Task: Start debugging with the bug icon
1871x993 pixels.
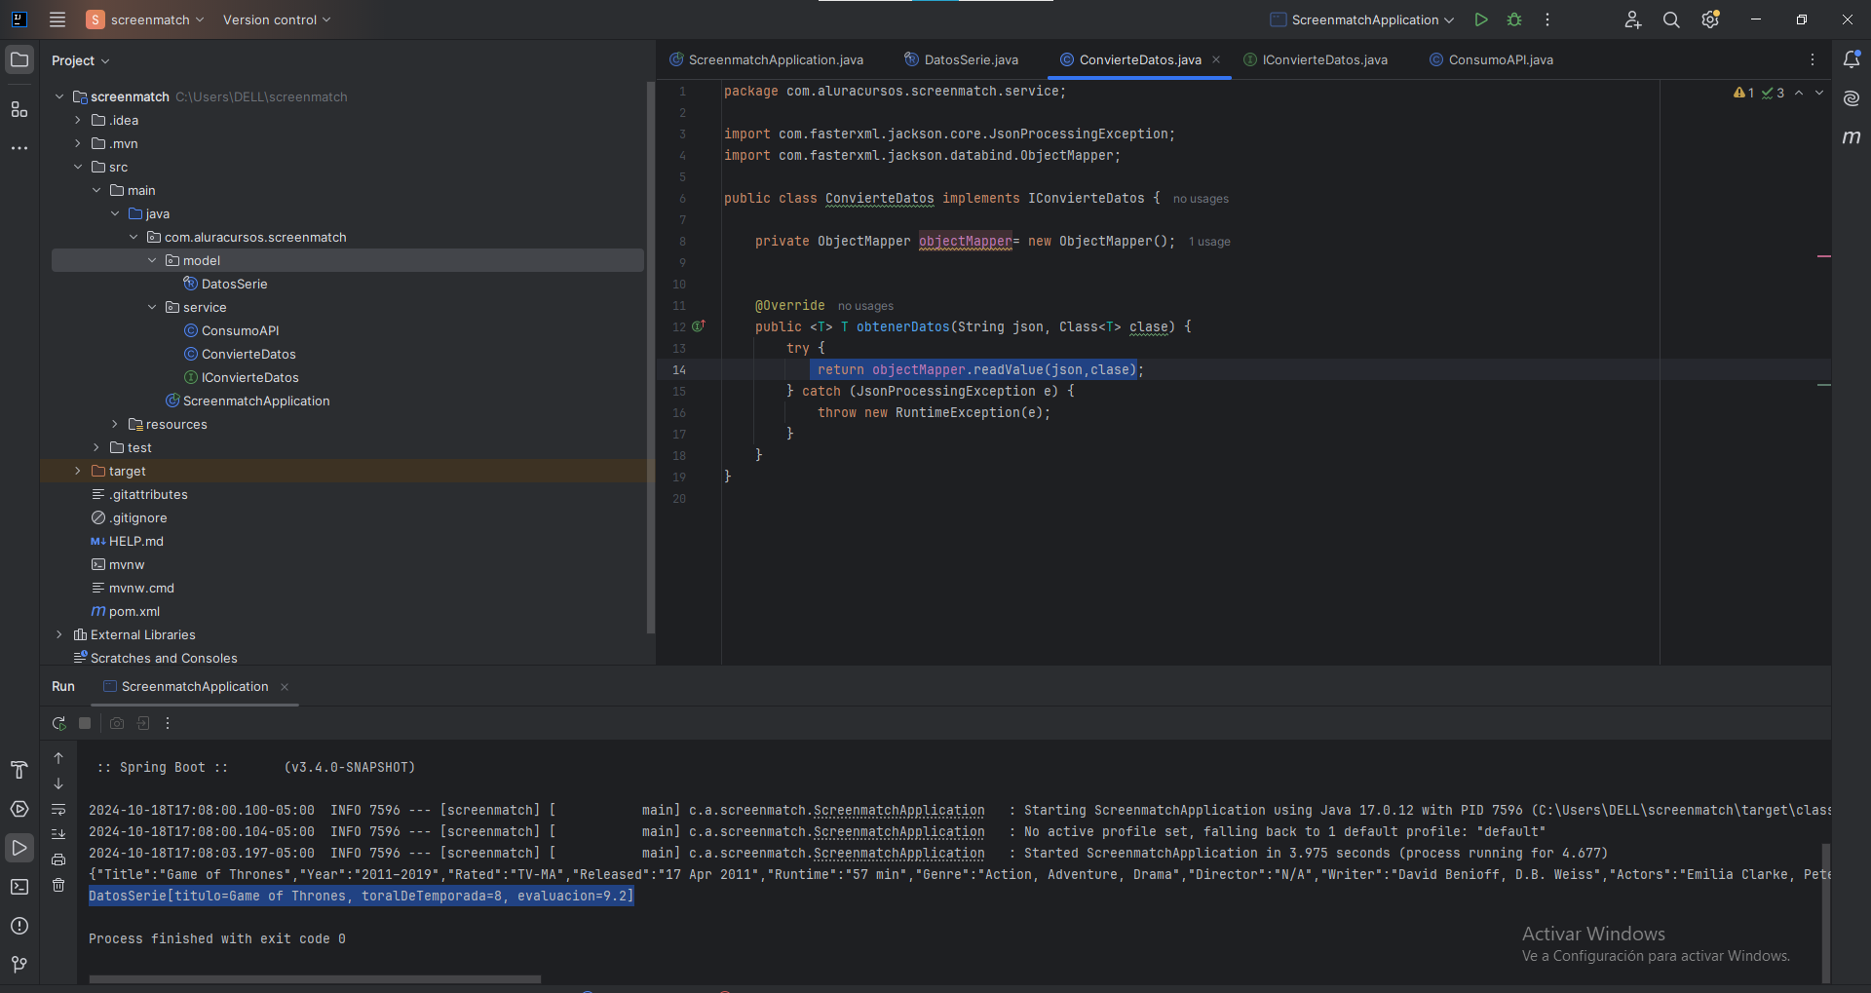Action: click(1514, 19)
